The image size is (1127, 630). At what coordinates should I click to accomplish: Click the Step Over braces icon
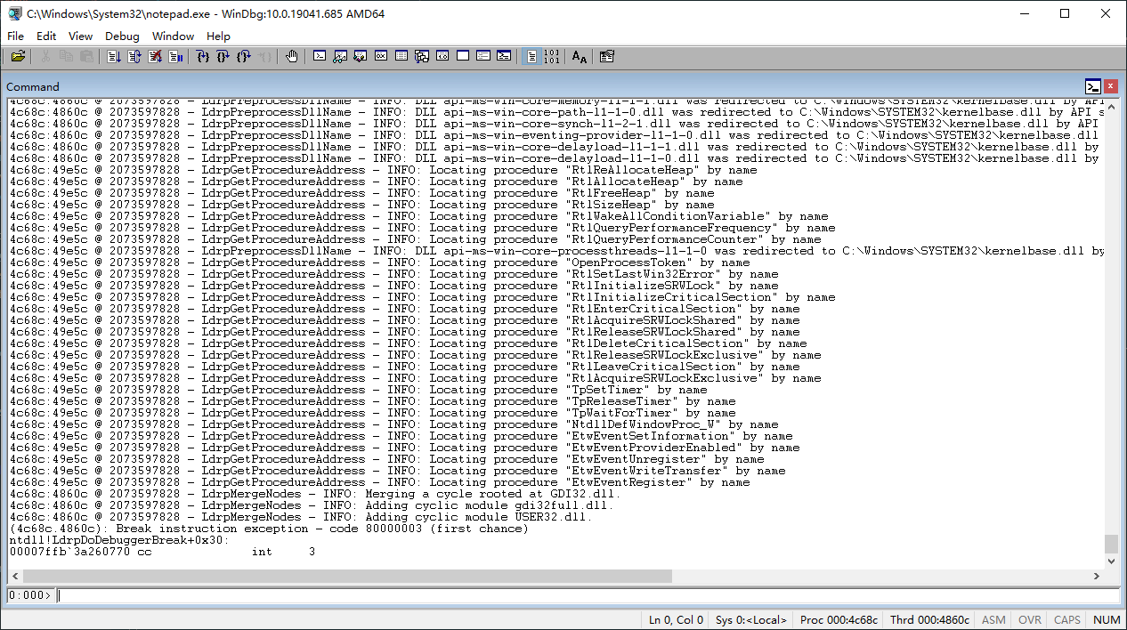coord(223,56)
